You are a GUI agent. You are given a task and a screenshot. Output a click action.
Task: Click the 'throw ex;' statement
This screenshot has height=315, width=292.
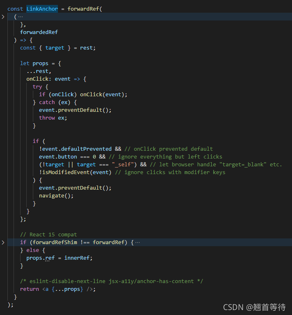pos(53,118)
